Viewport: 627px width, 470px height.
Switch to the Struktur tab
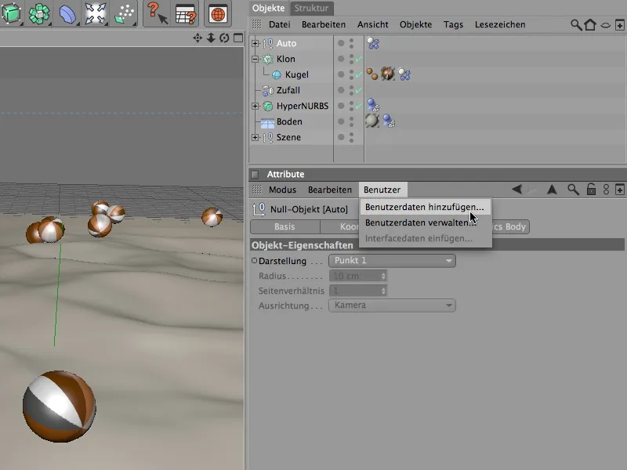coord(312,8)
